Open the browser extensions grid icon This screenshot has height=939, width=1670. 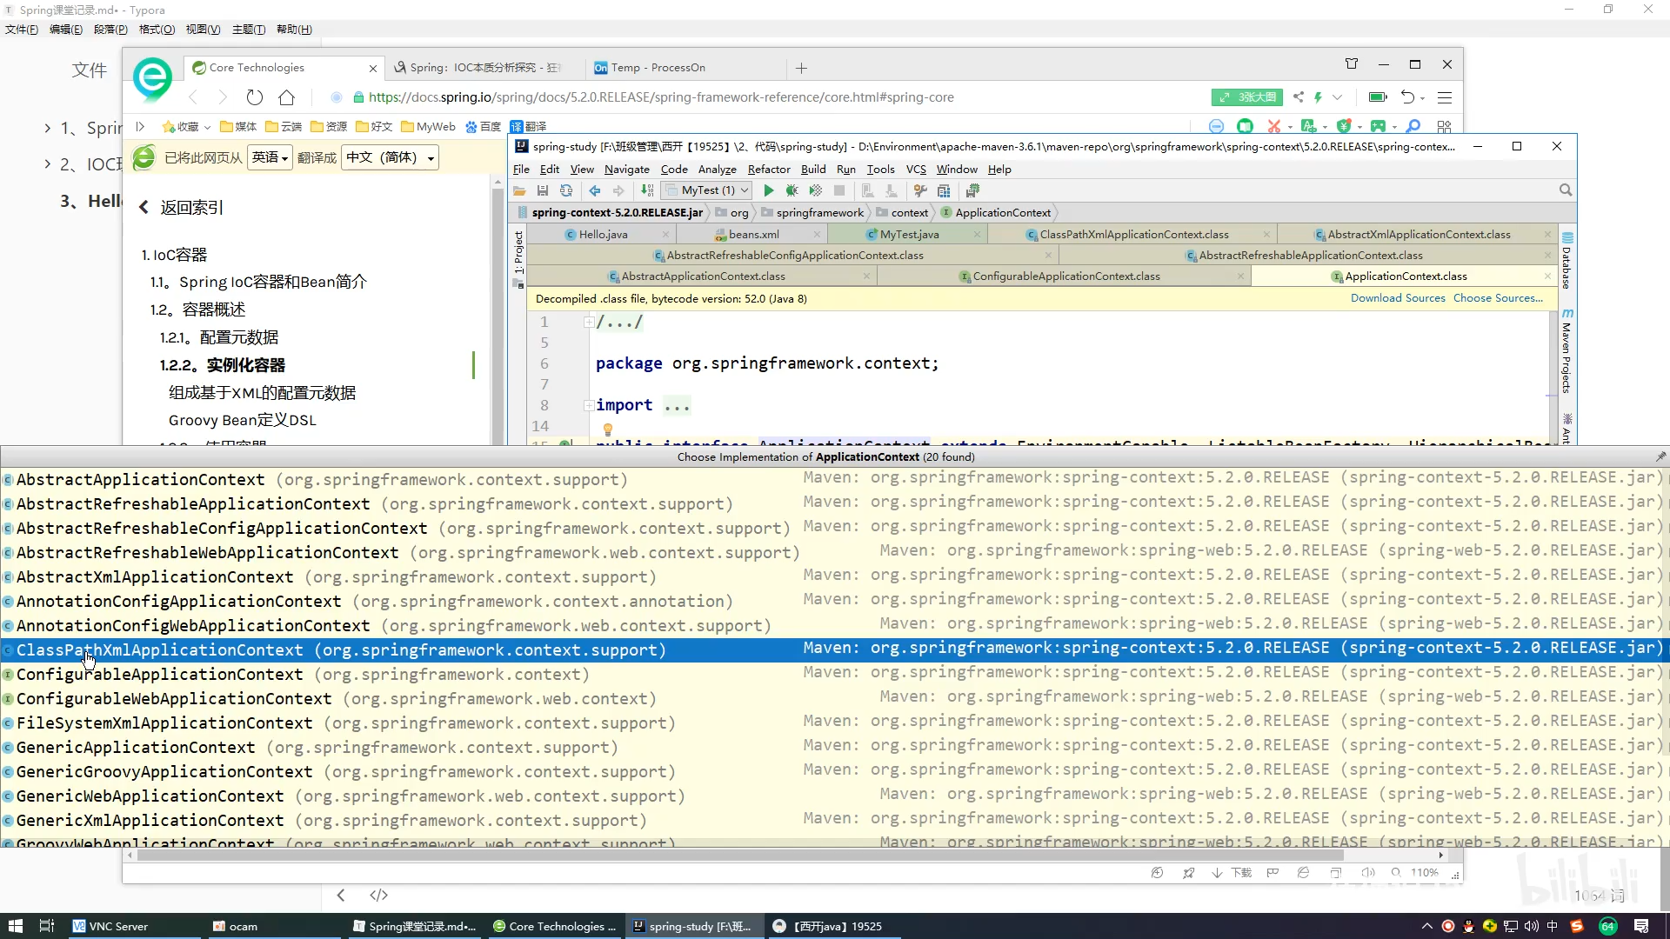click(1445, 126)
